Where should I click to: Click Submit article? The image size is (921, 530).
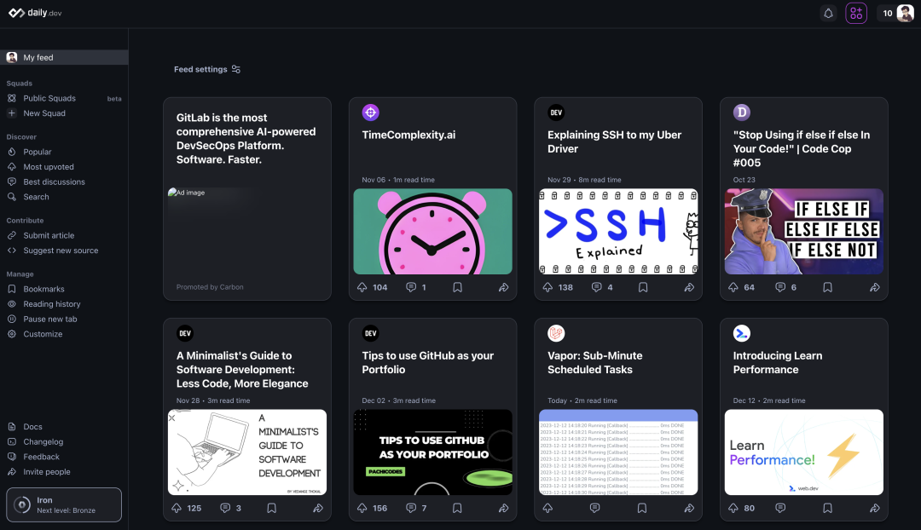click(64, 235)
